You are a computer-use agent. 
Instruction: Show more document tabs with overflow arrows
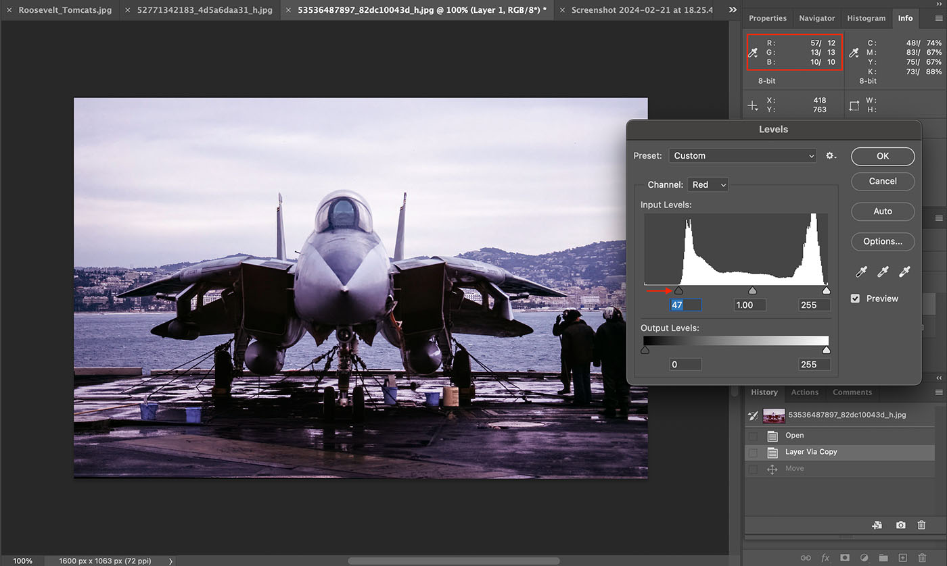coord(733,10)
